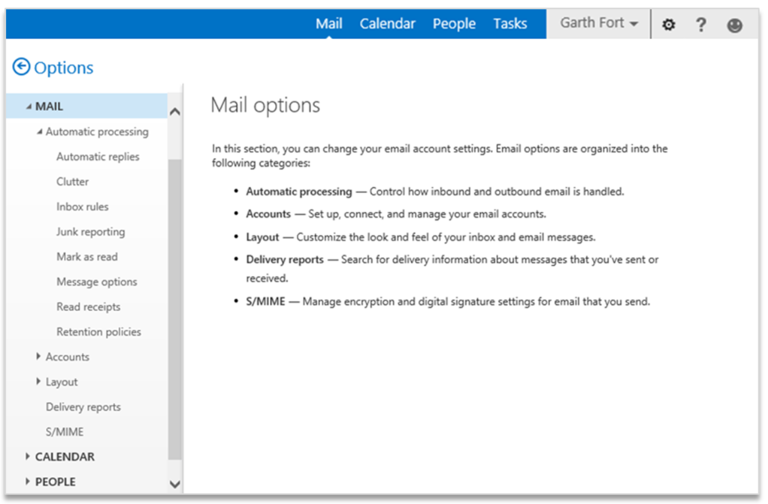
Task: Collapse the MAIL section
Action: point(28,106)
